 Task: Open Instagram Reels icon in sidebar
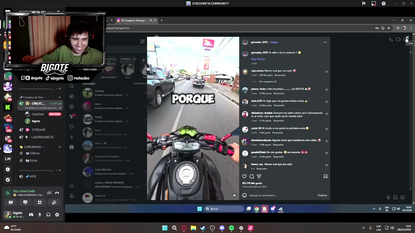coord(72,106)
